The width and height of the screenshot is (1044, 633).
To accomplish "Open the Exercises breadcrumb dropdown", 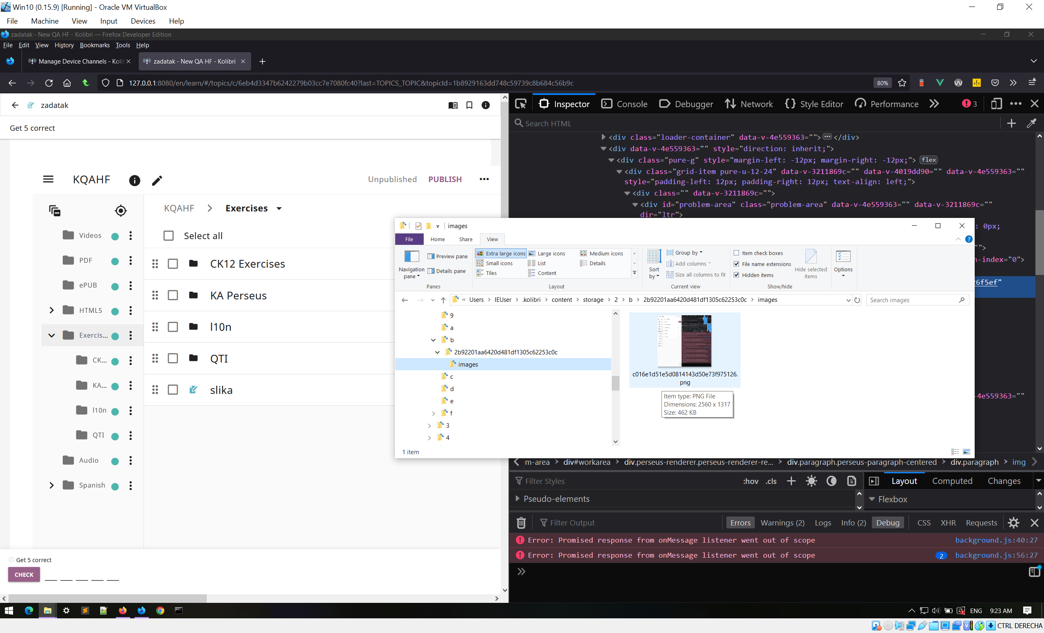I will [x=279, y=209].
